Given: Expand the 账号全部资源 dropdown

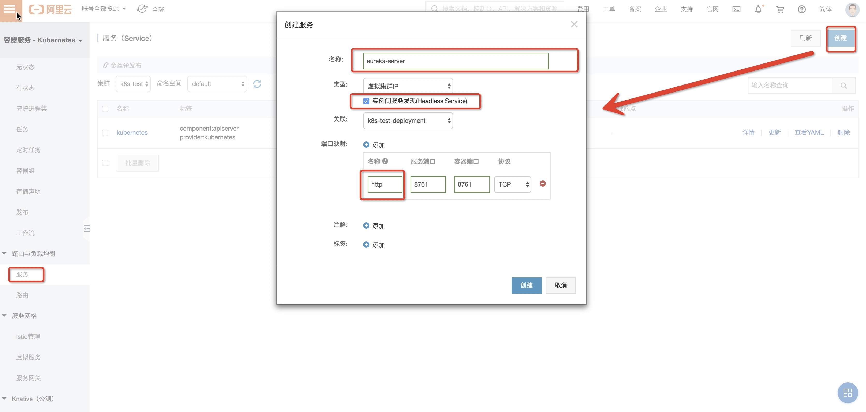Looking at the screenshot, I should click(x=104, y=9).
